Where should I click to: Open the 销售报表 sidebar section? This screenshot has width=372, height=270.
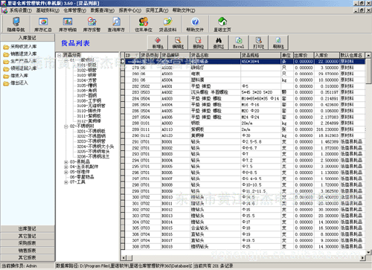(28, 251)
